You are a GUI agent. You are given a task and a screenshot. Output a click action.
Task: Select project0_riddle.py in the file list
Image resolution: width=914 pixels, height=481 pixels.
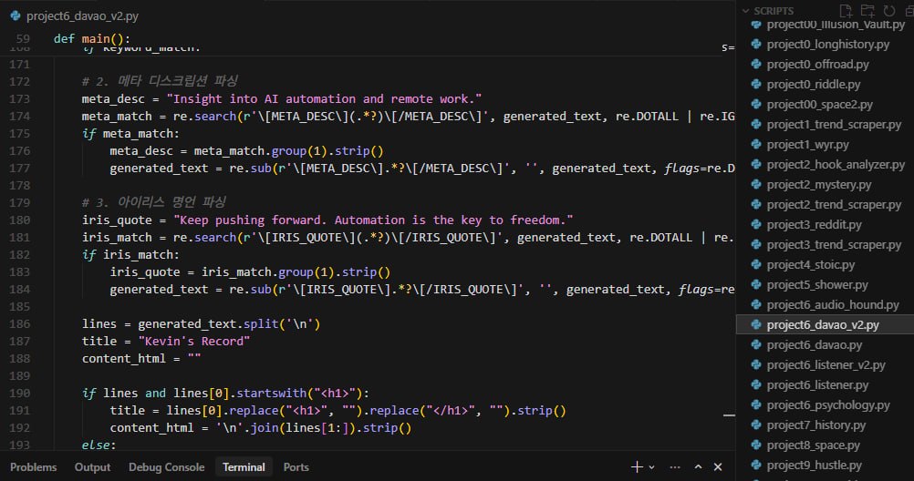[813, 85]
